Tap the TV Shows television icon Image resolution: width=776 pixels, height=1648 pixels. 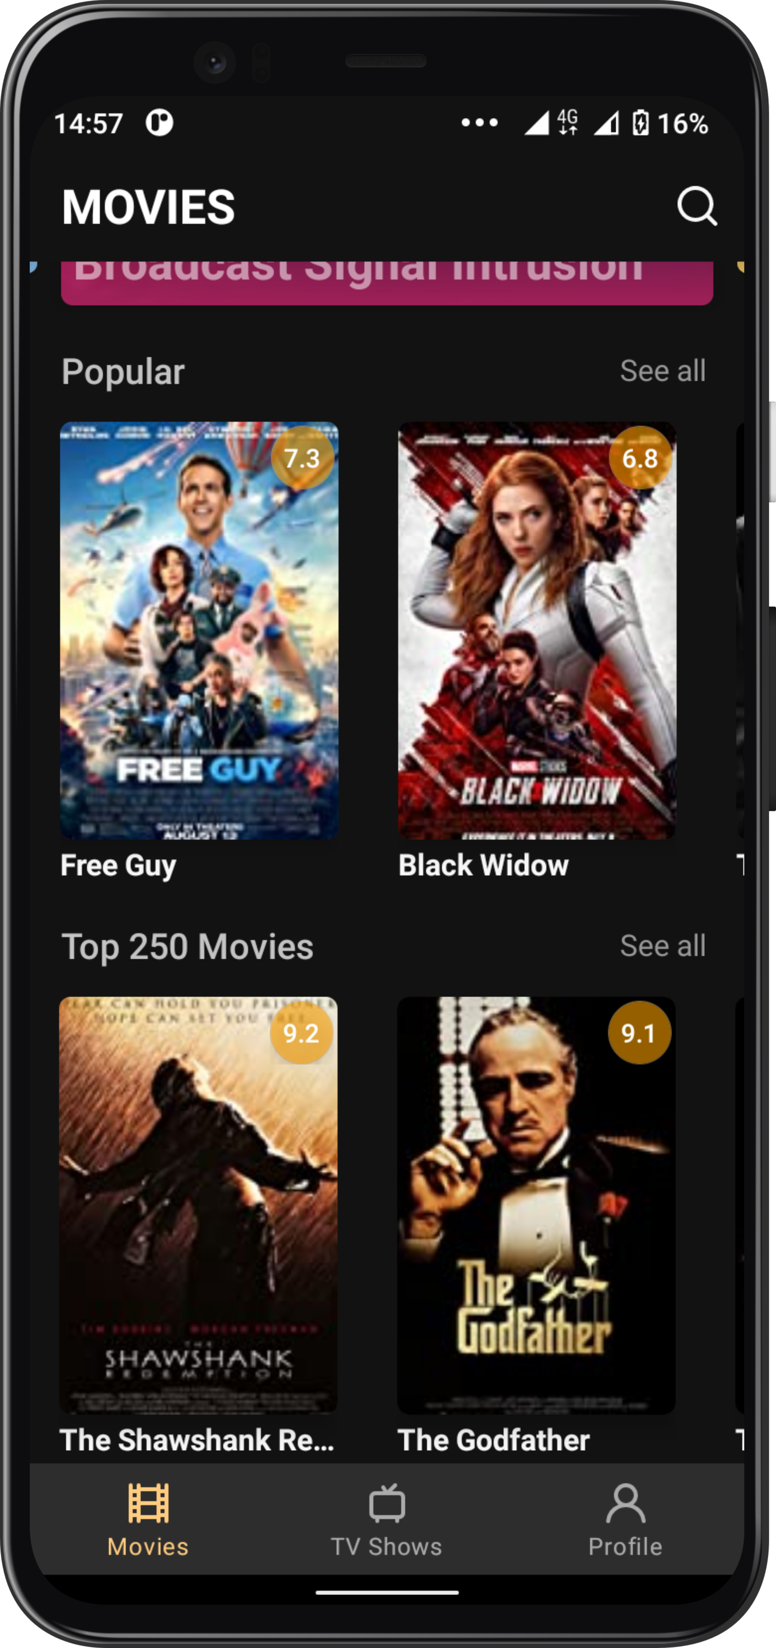coord(387,1503)
